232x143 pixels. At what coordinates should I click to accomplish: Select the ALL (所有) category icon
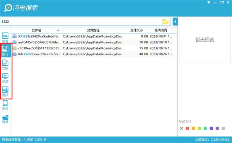point(5,37)
